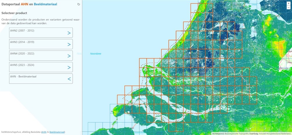Open the Beeldmateriaal link in the footer

point(57,132)
